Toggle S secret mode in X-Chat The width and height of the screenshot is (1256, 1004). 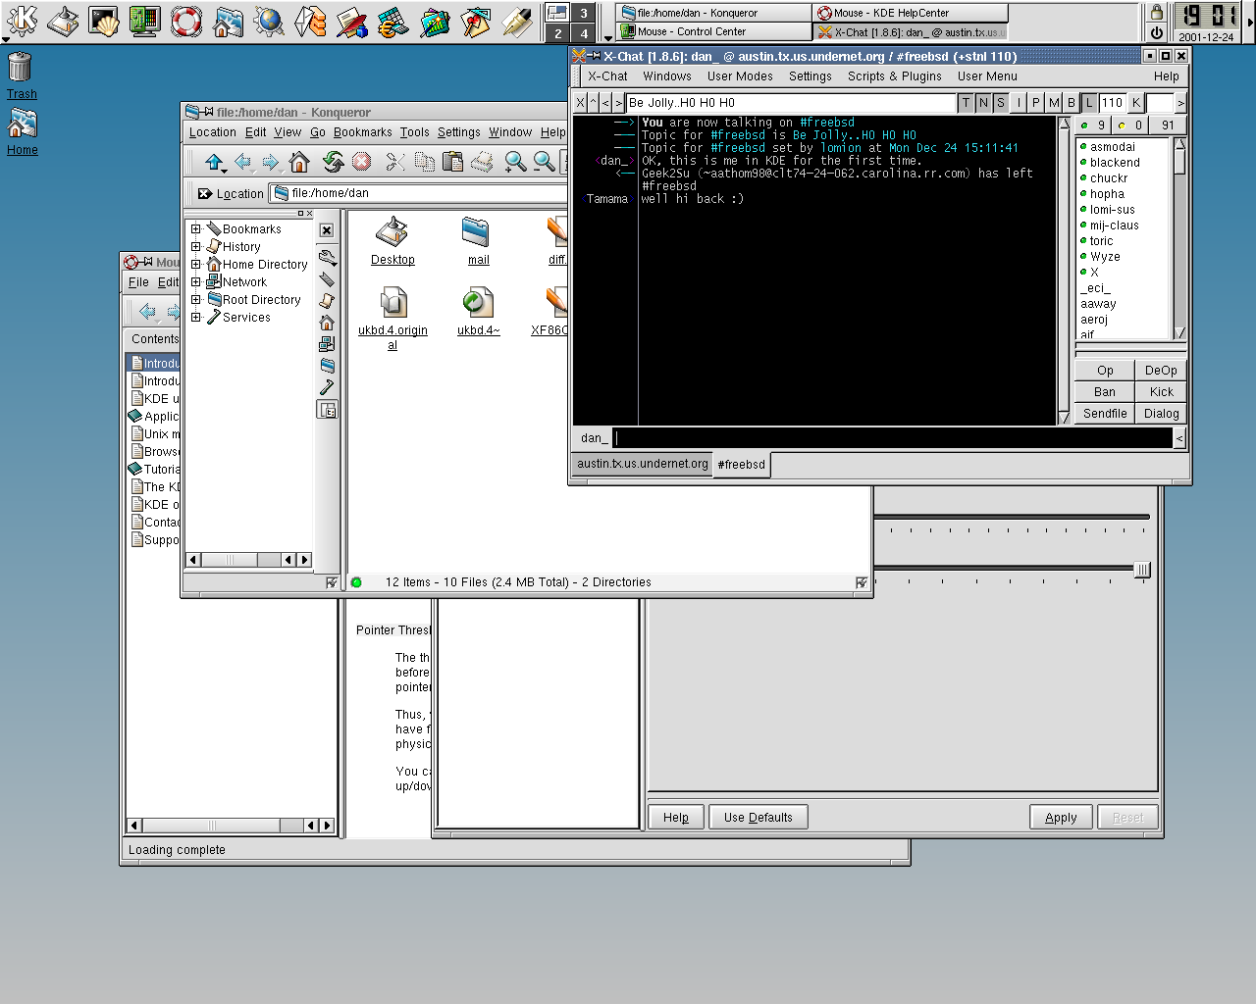(1001, 102)
